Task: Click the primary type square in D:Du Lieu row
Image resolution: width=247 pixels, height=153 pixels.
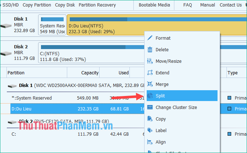Action: [229, 109]
